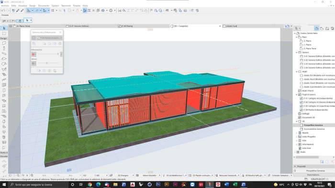Open Alzato Est in Navigator tree
335x188 pixels.
[x=319, y=75]
